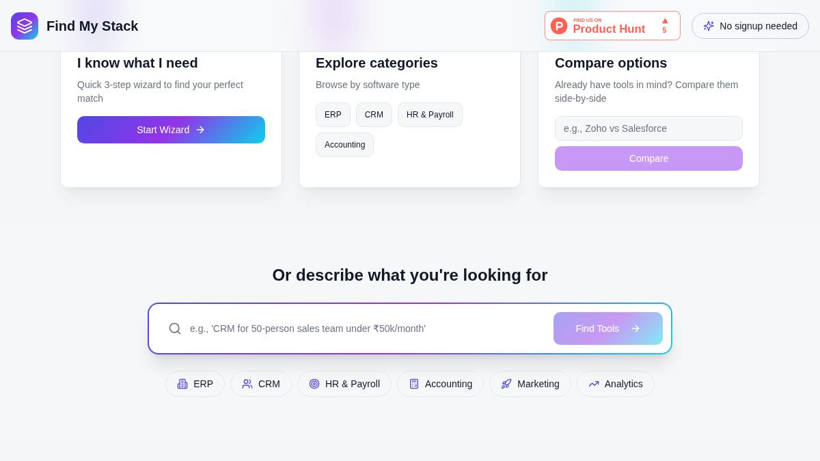Click the Product Hunt P logo

(x=559, y=26)
